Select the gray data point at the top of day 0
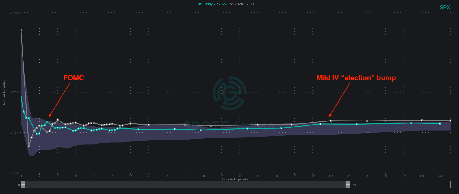The image size is (459, 194). [x=21, y=30]
